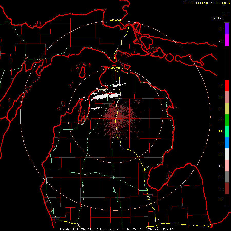Click the UK magenta legend swatch
Viewport: 231px width, 231px height.
tap(227, 40)
